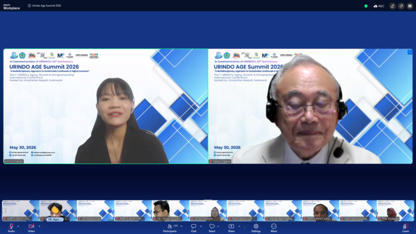The width and height of the screenshot is (416, 234).
Task: Change layout with the View grid icon
Action: [410, 6]
